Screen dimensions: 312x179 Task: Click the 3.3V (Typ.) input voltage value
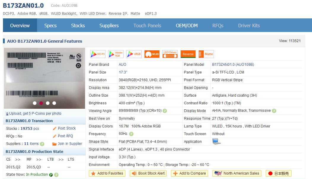pos(127,157)
